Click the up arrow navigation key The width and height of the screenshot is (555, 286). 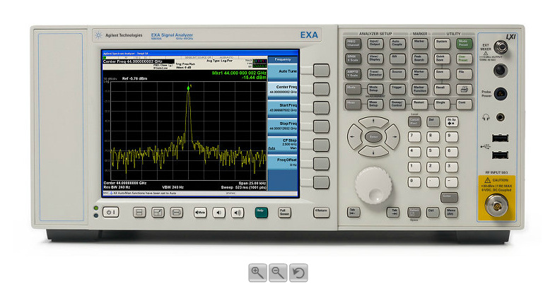tap(373, 122)
